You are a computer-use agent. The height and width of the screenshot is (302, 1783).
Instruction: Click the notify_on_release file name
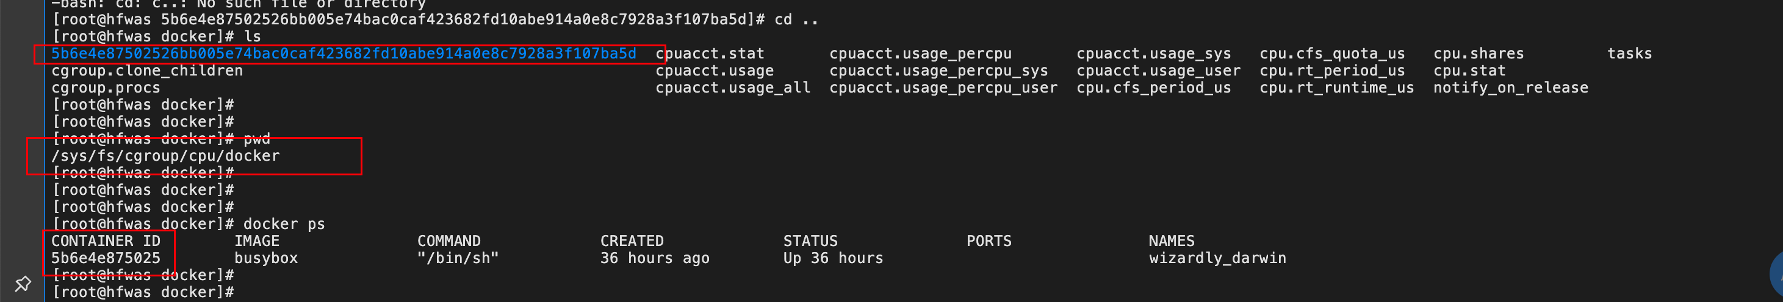point(1510,88)
